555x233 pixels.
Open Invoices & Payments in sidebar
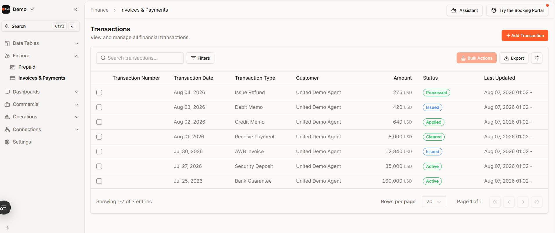click(42, 78)
